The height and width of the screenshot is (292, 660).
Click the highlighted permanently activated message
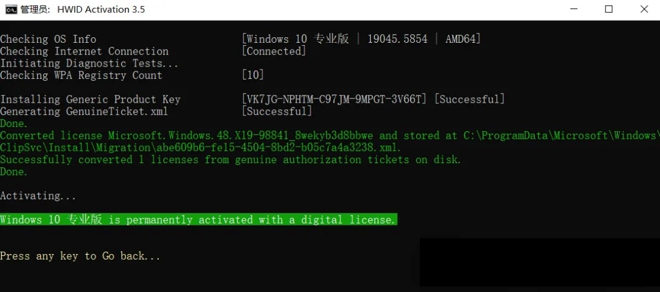pos(198,220)
